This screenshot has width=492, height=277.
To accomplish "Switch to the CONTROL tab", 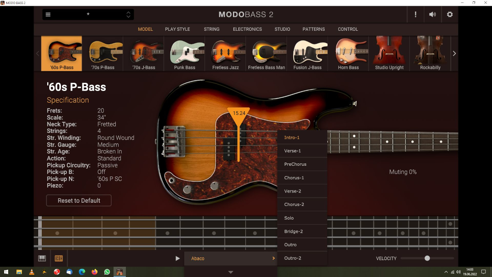I will [348, 29].
